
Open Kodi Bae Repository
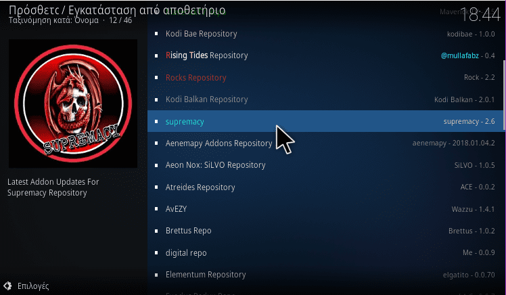click(325, 34)
